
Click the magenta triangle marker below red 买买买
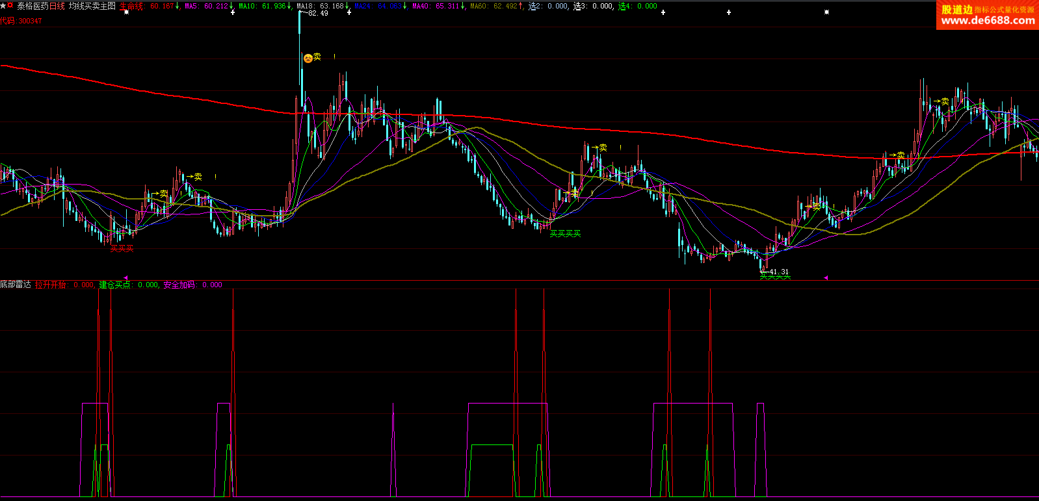(x=125, y=277)
